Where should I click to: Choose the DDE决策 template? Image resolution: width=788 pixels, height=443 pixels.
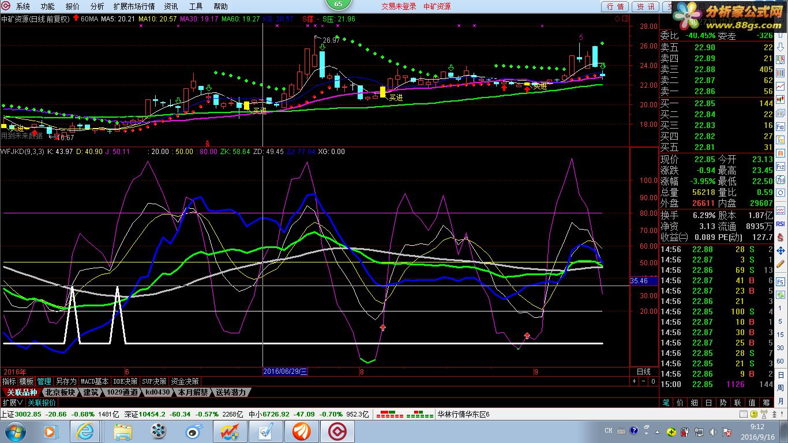(x=126, y=381)
